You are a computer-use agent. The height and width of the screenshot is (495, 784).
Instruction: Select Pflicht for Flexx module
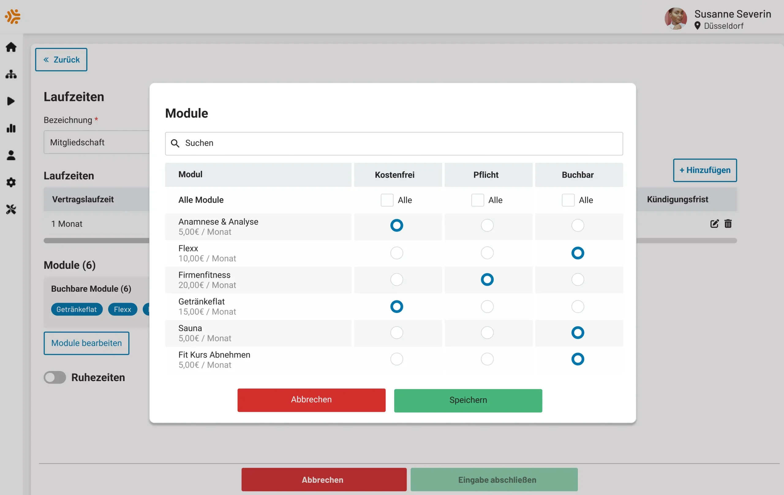coord(487,253)
